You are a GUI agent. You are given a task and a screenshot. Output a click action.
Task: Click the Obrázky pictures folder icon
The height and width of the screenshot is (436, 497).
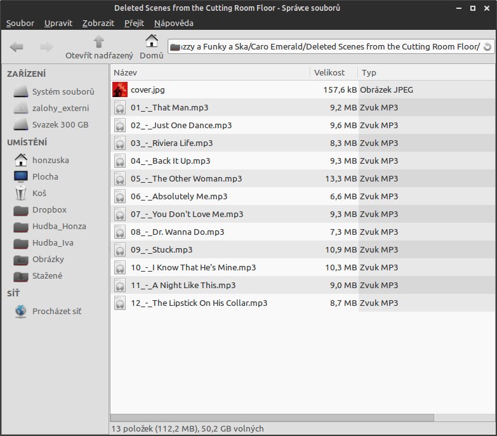pyautogui.click(x=21, y=260)
